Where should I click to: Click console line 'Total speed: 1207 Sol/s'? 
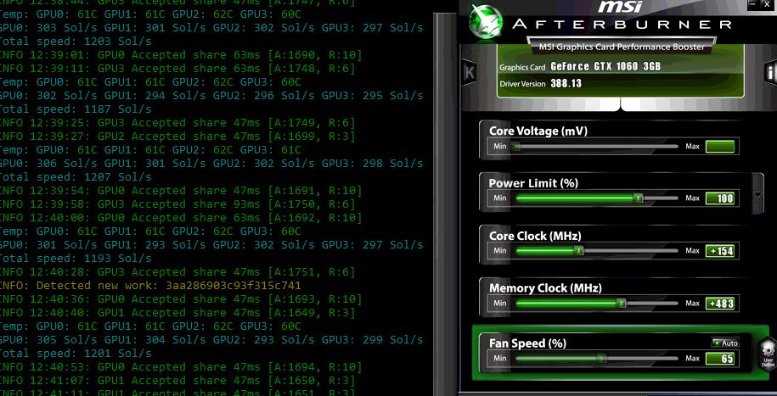coord(75,176)
